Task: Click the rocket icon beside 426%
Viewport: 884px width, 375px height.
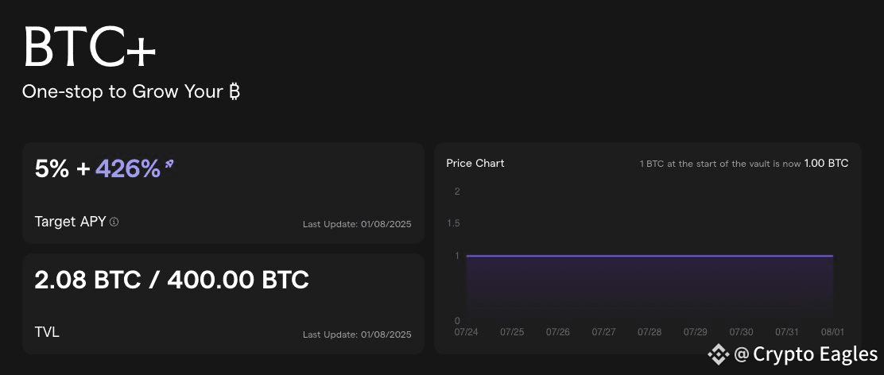Action: (169, 164)
